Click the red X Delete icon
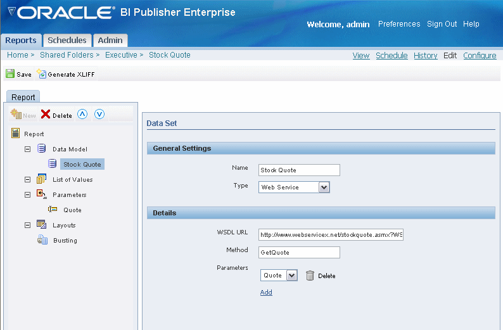503x330 pixels. tap(46, 114)
